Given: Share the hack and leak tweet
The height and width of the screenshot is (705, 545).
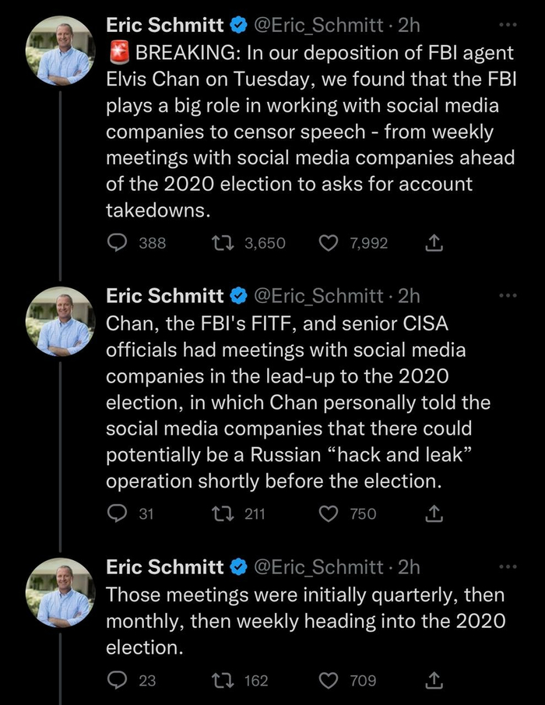Looking at the screenshot, I should (435, 513).
